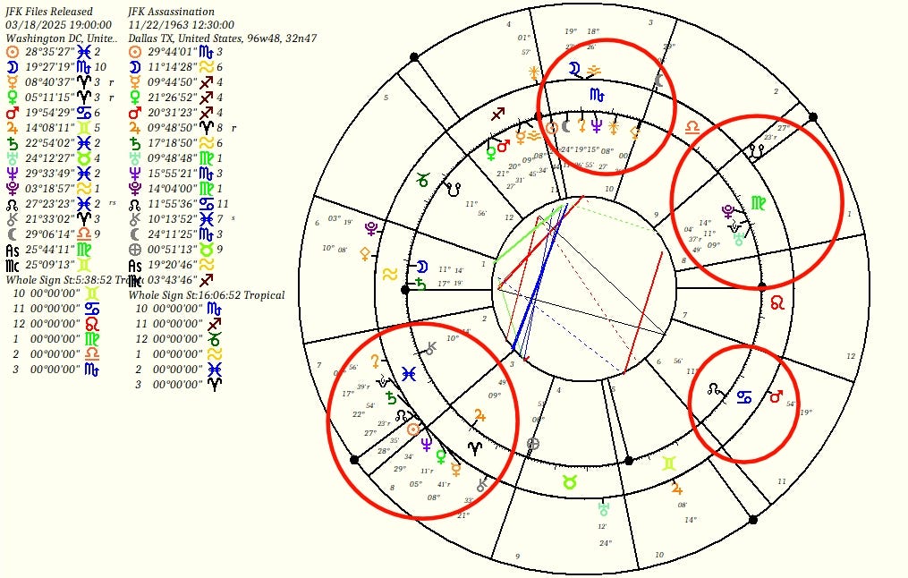Click the red Leo sign glyph on the wheel
The width and height of the screenshot is (908, 578).
pyautogui.click(x=777, y=302)
